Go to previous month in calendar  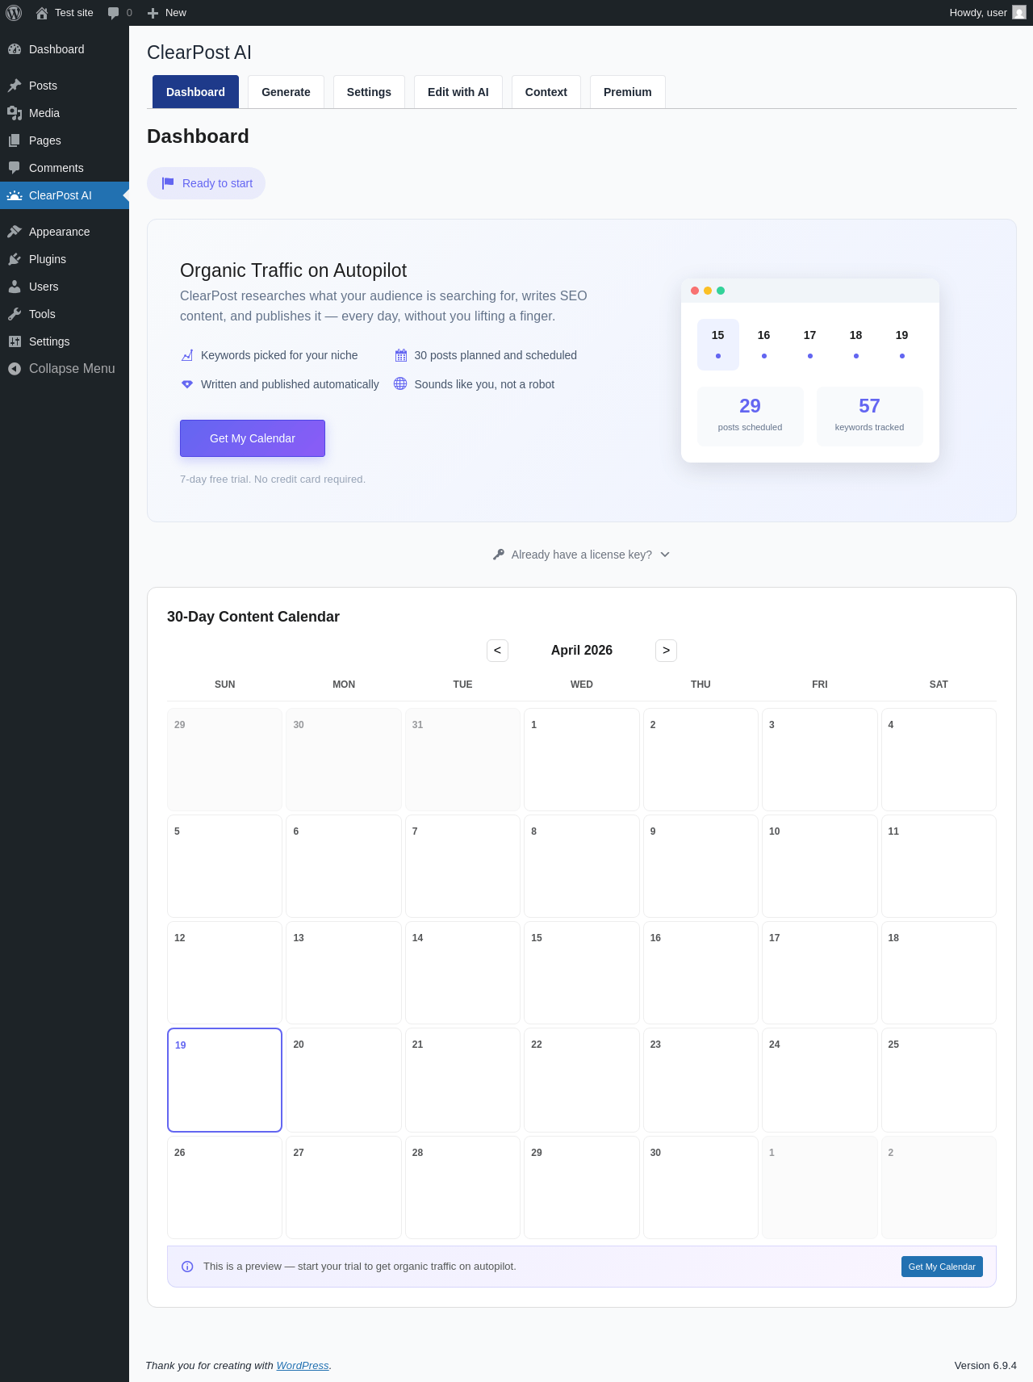point(497,651)
